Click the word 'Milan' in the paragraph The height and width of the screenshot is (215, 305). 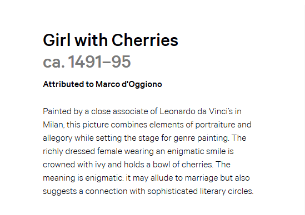53,125
